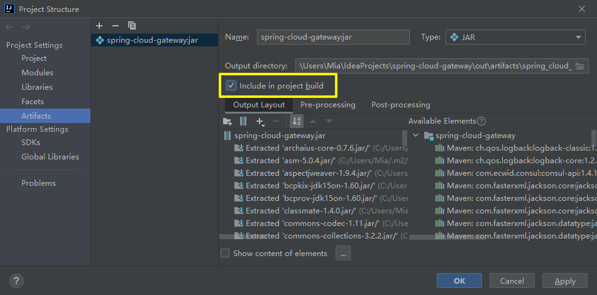Click the ellipsis button beside Show content
This screenshot has height=295, width=597.
click(343, 253)
